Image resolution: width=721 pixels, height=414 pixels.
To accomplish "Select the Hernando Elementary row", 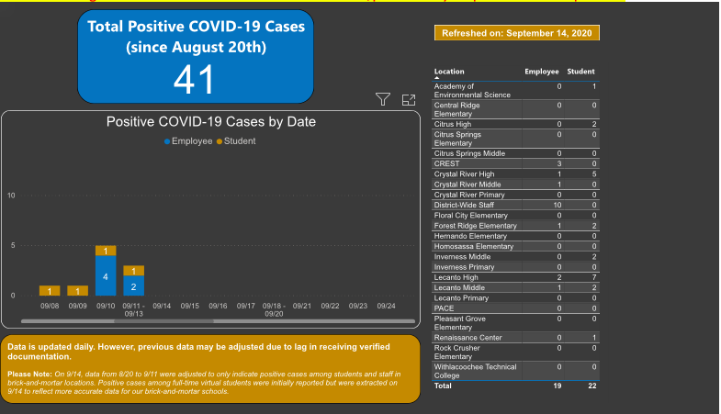I will click(516, 236).
